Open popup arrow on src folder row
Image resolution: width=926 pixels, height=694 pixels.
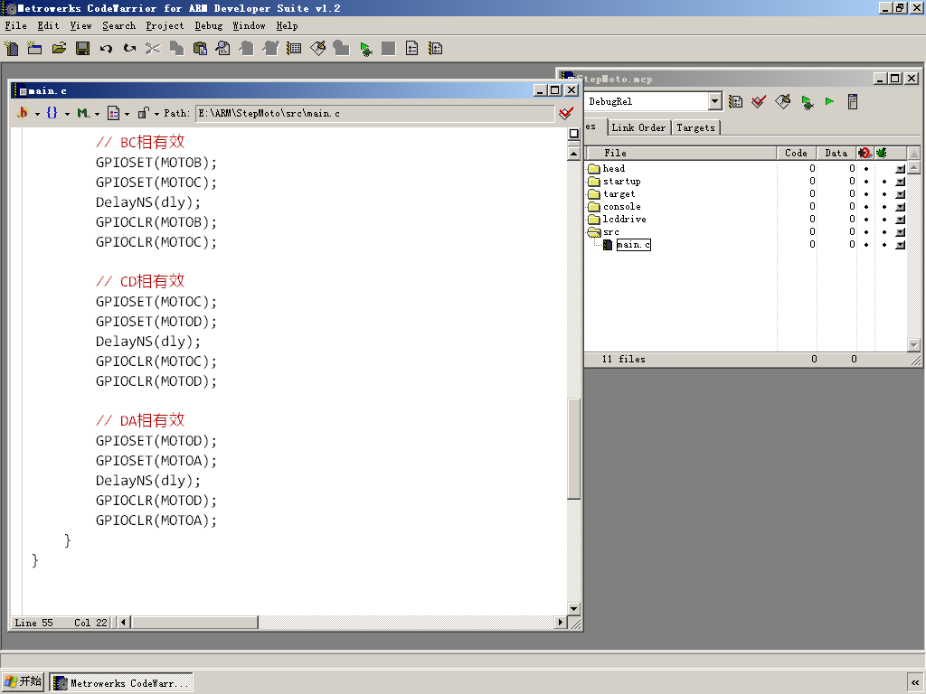click(900, 232)
